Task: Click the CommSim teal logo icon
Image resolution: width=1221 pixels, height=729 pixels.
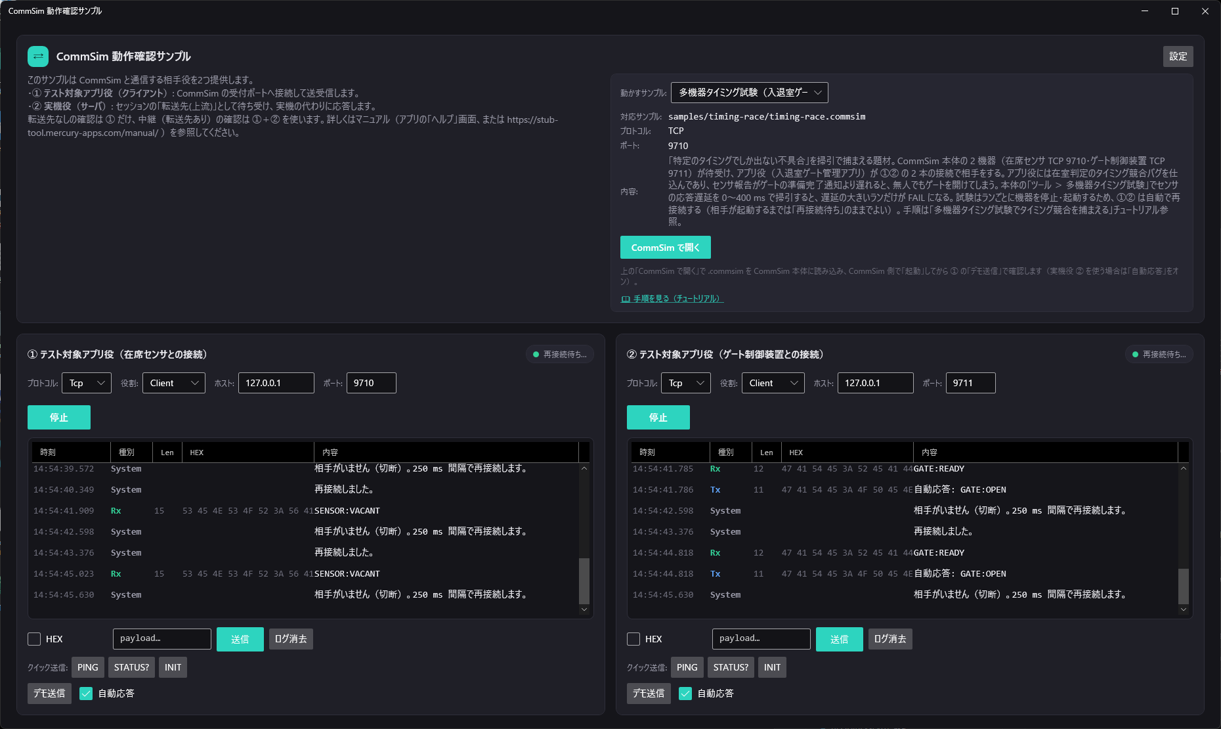Action: click(38, 56)
